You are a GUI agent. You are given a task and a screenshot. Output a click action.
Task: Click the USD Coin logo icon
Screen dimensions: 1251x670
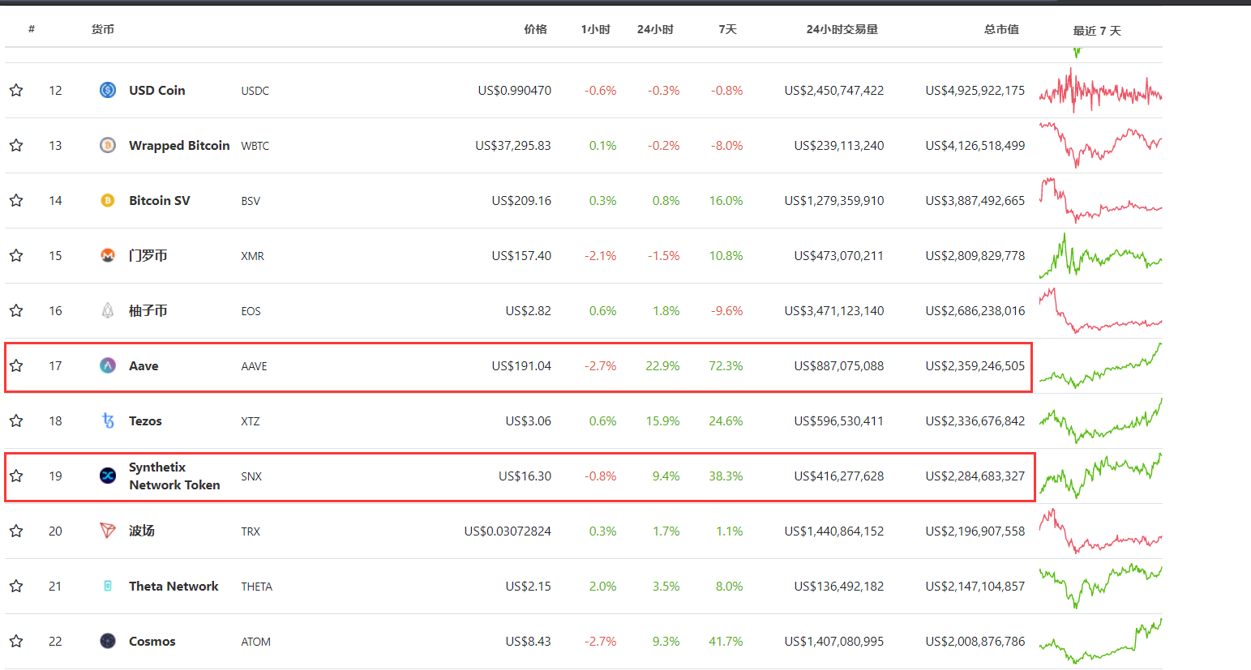(108, 90)
